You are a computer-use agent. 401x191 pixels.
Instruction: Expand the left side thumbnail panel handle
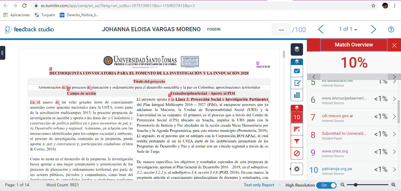pos(2,53)
